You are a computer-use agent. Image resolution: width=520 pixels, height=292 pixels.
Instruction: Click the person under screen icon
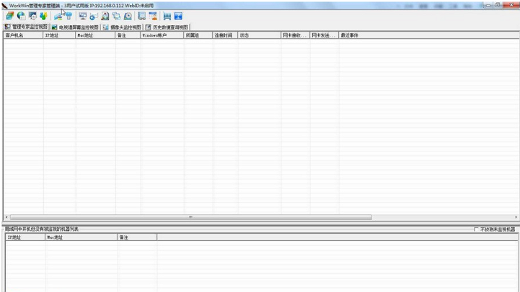click(153, 16)
